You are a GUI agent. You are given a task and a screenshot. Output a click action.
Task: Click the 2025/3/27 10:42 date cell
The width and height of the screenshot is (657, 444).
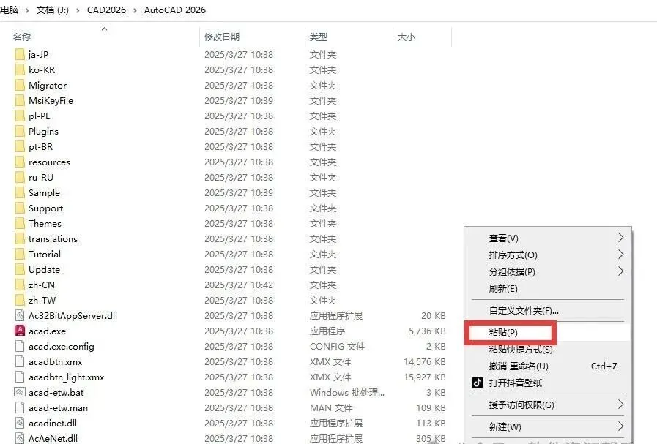[239, 285]
